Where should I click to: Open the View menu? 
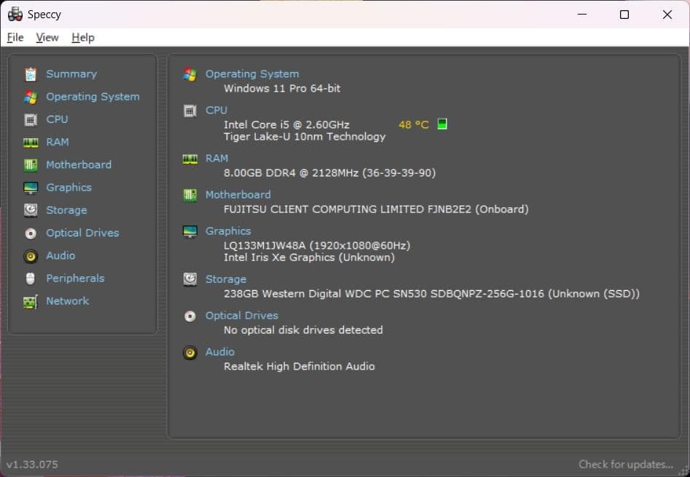coord(47,37)
